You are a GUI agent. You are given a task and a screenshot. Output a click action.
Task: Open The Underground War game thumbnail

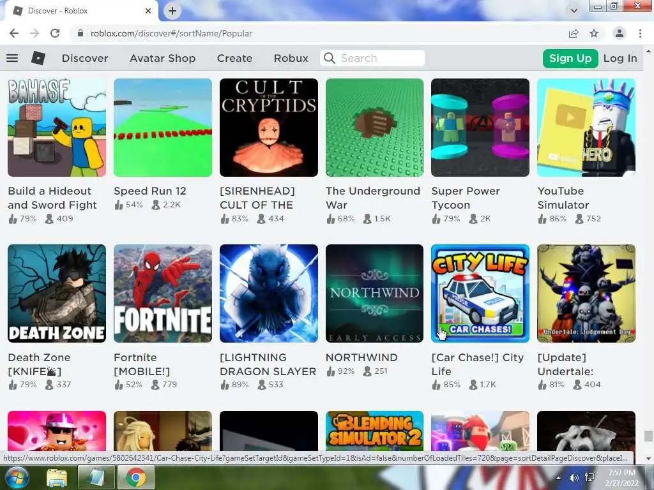tap(374, 128)
